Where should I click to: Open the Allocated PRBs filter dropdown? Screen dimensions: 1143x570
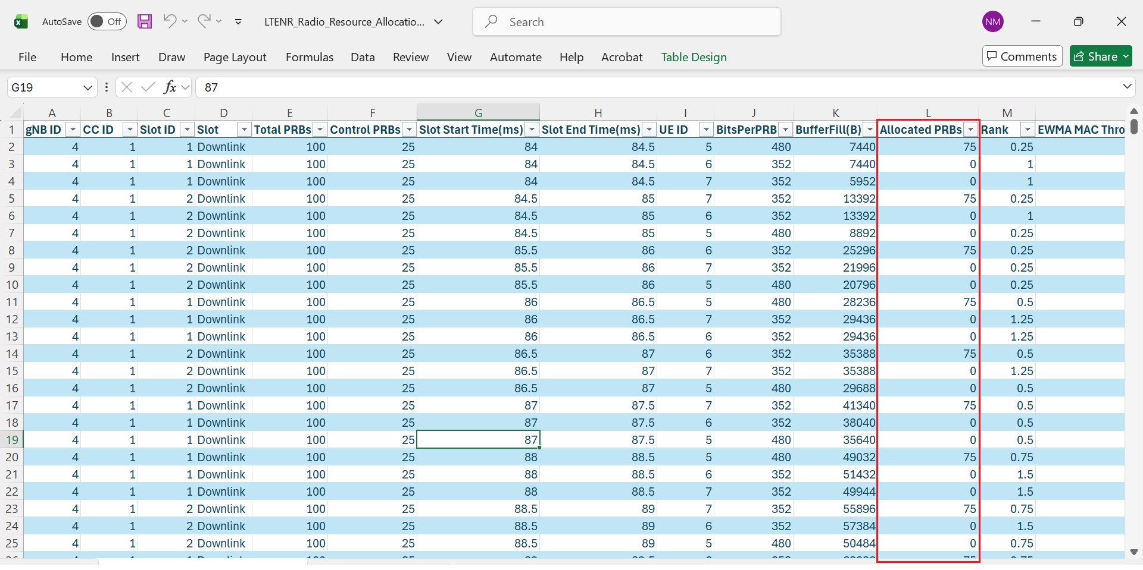pos(971,129)
